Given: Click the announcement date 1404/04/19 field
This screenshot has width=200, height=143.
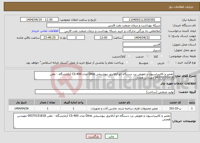Looking at the screenshot, I should (39, 19).
